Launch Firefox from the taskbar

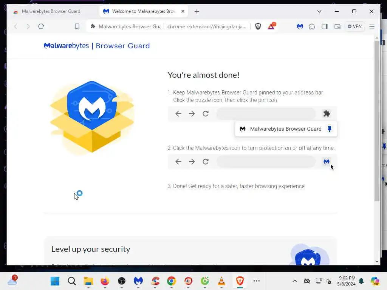coord(105,281)
